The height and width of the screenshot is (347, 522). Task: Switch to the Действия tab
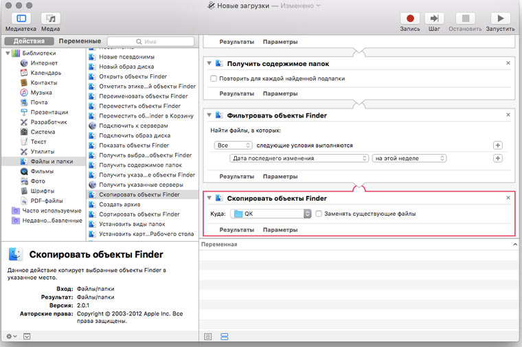point(29,41)
